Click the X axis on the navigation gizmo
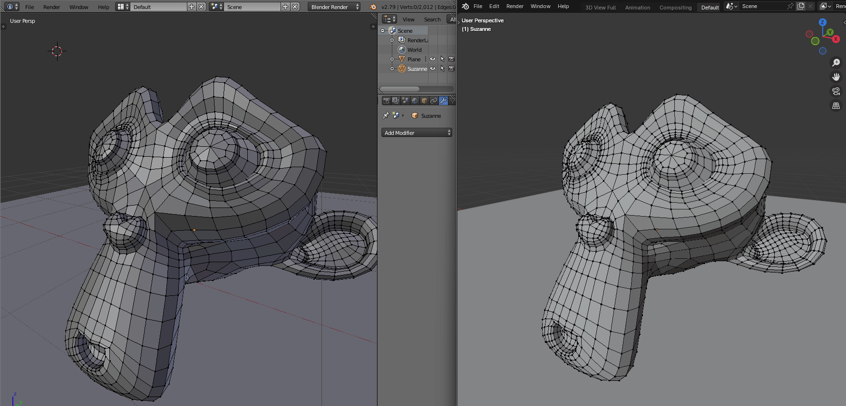The height and width of the screenshot is (406, 846). point(836,39)
